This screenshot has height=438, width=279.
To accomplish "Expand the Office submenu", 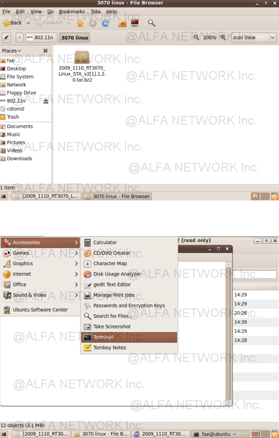I will 40,284.
